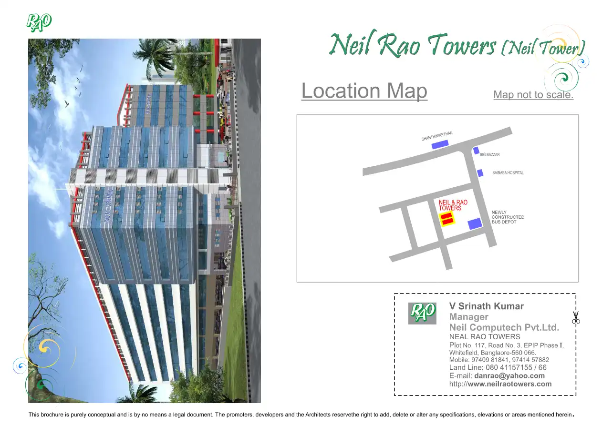Click the Neil Rao Towers title text
602x425 pixels.
coord(413,46)
